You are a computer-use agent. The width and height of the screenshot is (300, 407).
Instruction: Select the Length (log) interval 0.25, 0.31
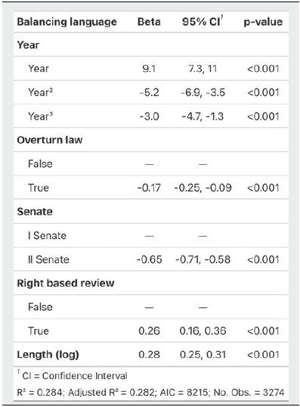(x=203, y=355)
